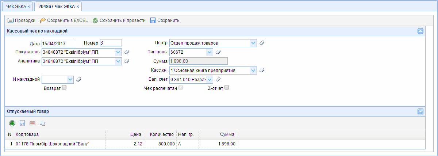
Task: Clear the Покупатель field with its eraser
Action: point(127,52)
